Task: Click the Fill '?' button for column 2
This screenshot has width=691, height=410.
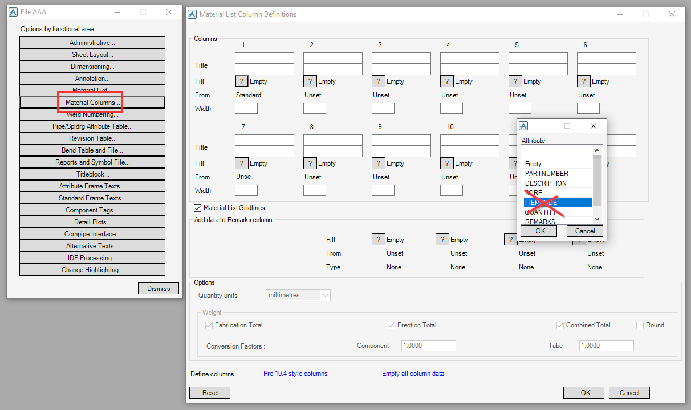Action: 310,81
